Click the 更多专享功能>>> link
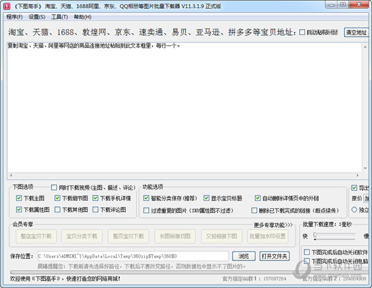372x288 pixels. (273, 225)
